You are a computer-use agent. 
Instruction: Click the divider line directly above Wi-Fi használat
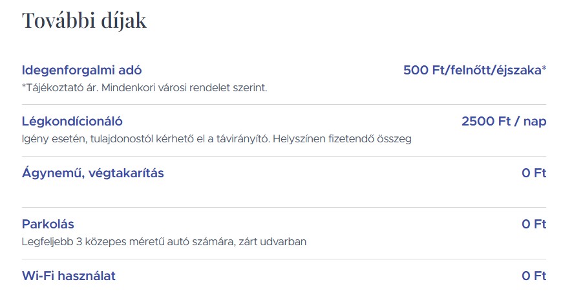pos(284,259)
